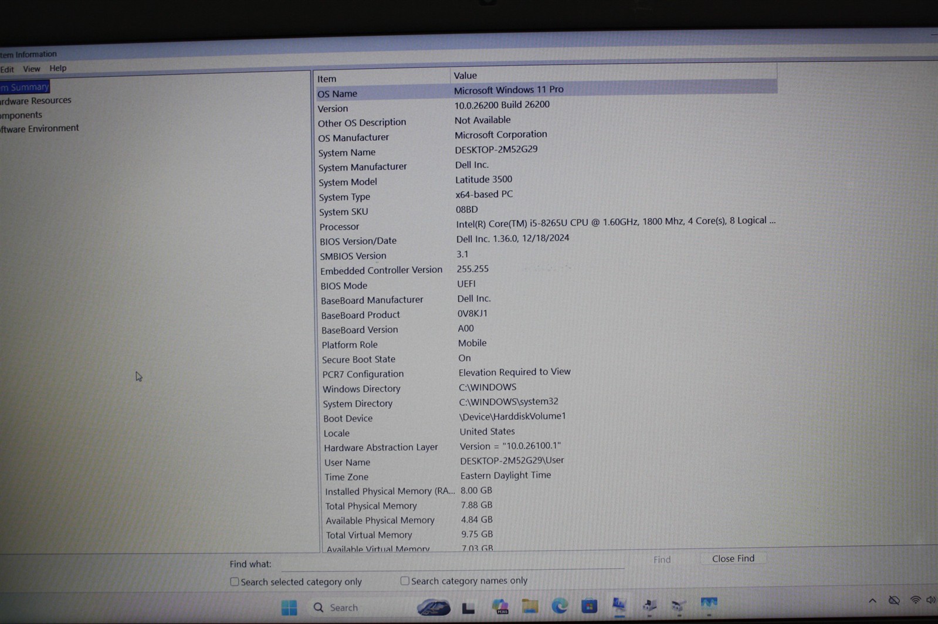Open Task View from the taskbar

(468, 608)
